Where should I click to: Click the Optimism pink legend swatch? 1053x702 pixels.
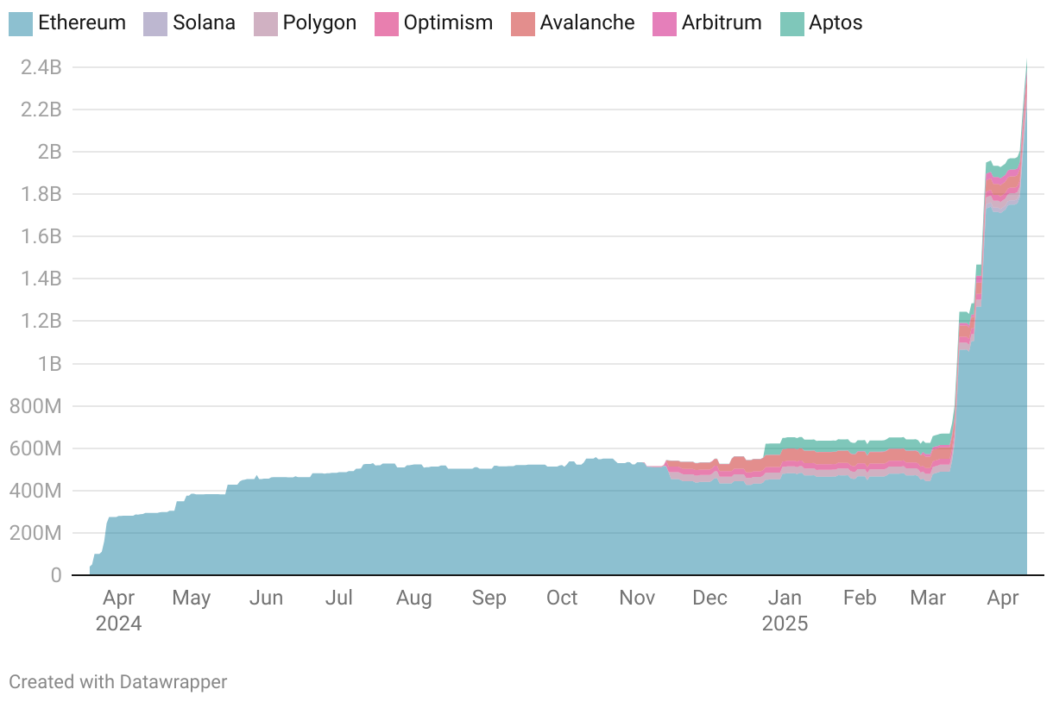tap(386, 23)
